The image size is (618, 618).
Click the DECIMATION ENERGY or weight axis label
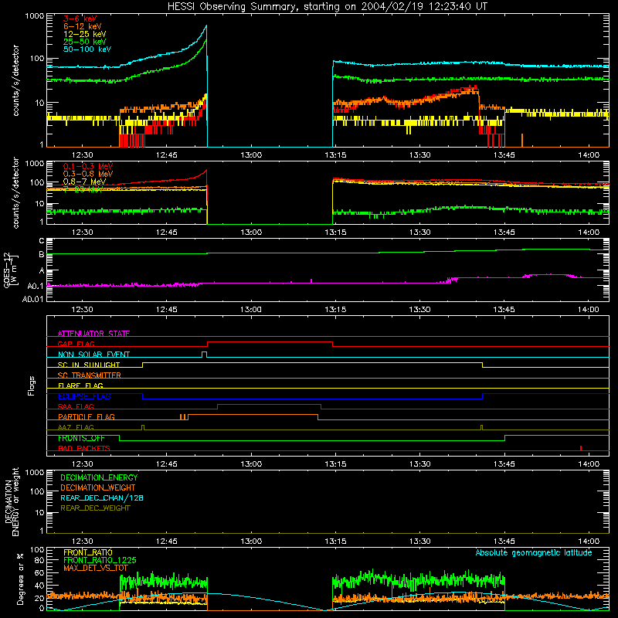pos(12,501)
